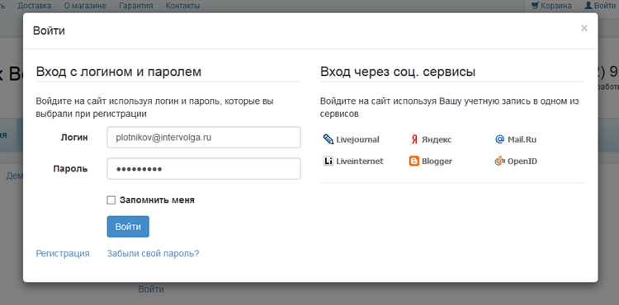Open Забыли свой пароль? link
This screenshot has height=305, width=619.
click(154, 253)
